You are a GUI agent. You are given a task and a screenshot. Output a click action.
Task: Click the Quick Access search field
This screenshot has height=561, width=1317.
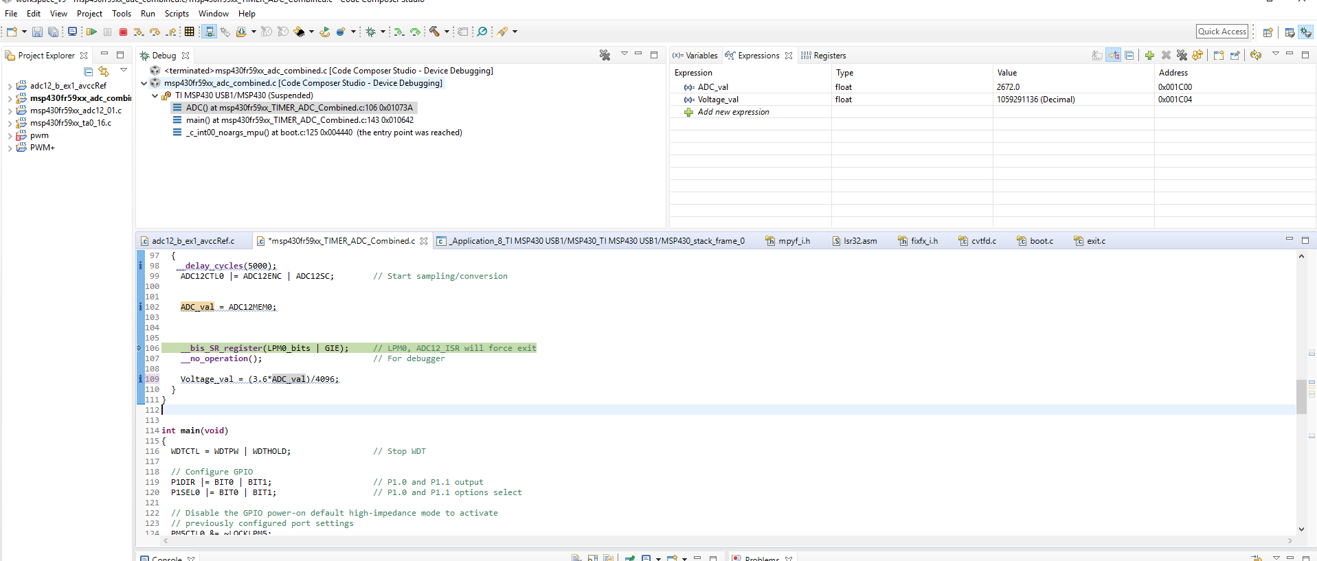1222,32
